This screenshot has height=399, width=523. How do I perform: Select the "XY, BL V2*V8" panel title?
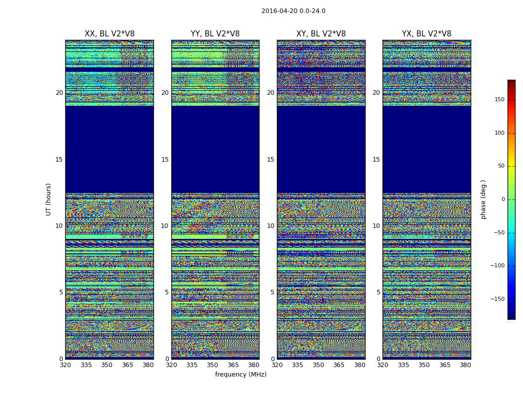click(x=321, y=34)
